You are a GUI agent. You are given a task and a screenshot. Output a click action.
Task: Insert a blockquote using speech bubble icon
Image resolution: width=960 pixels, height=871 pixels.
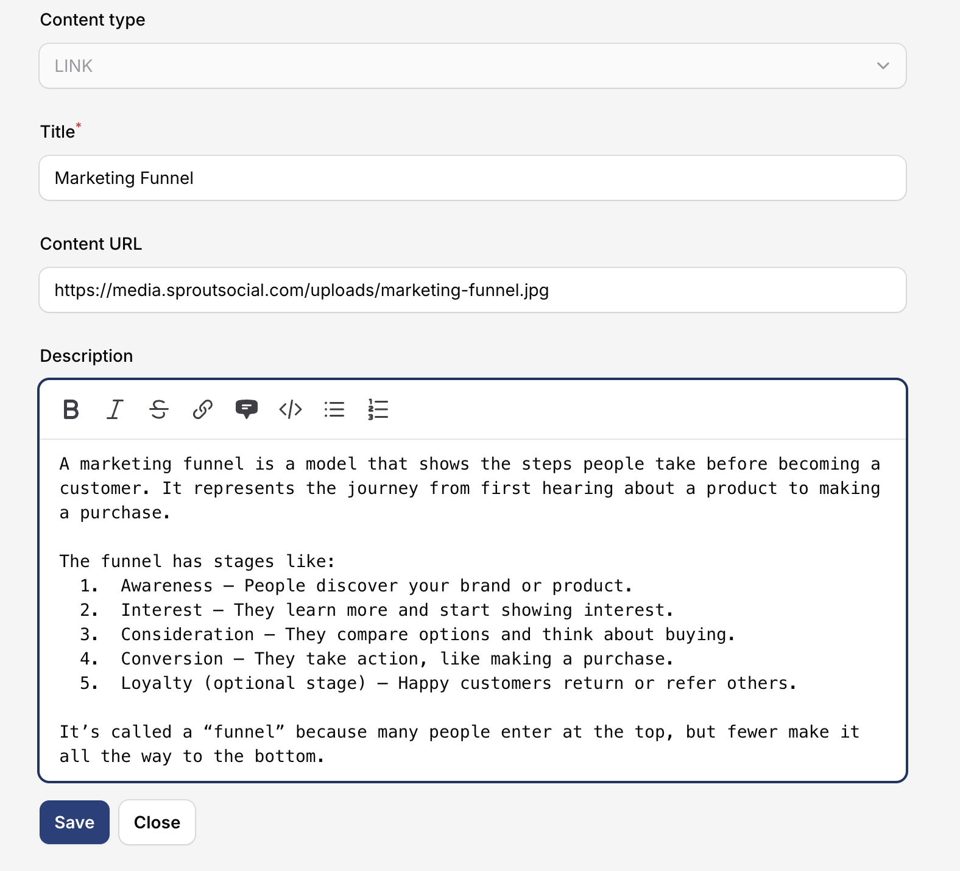(247, 409)
